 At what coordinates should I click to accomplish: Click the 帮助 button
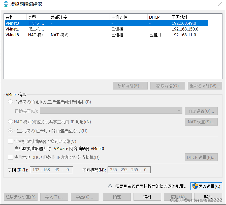tap(208, 197)
